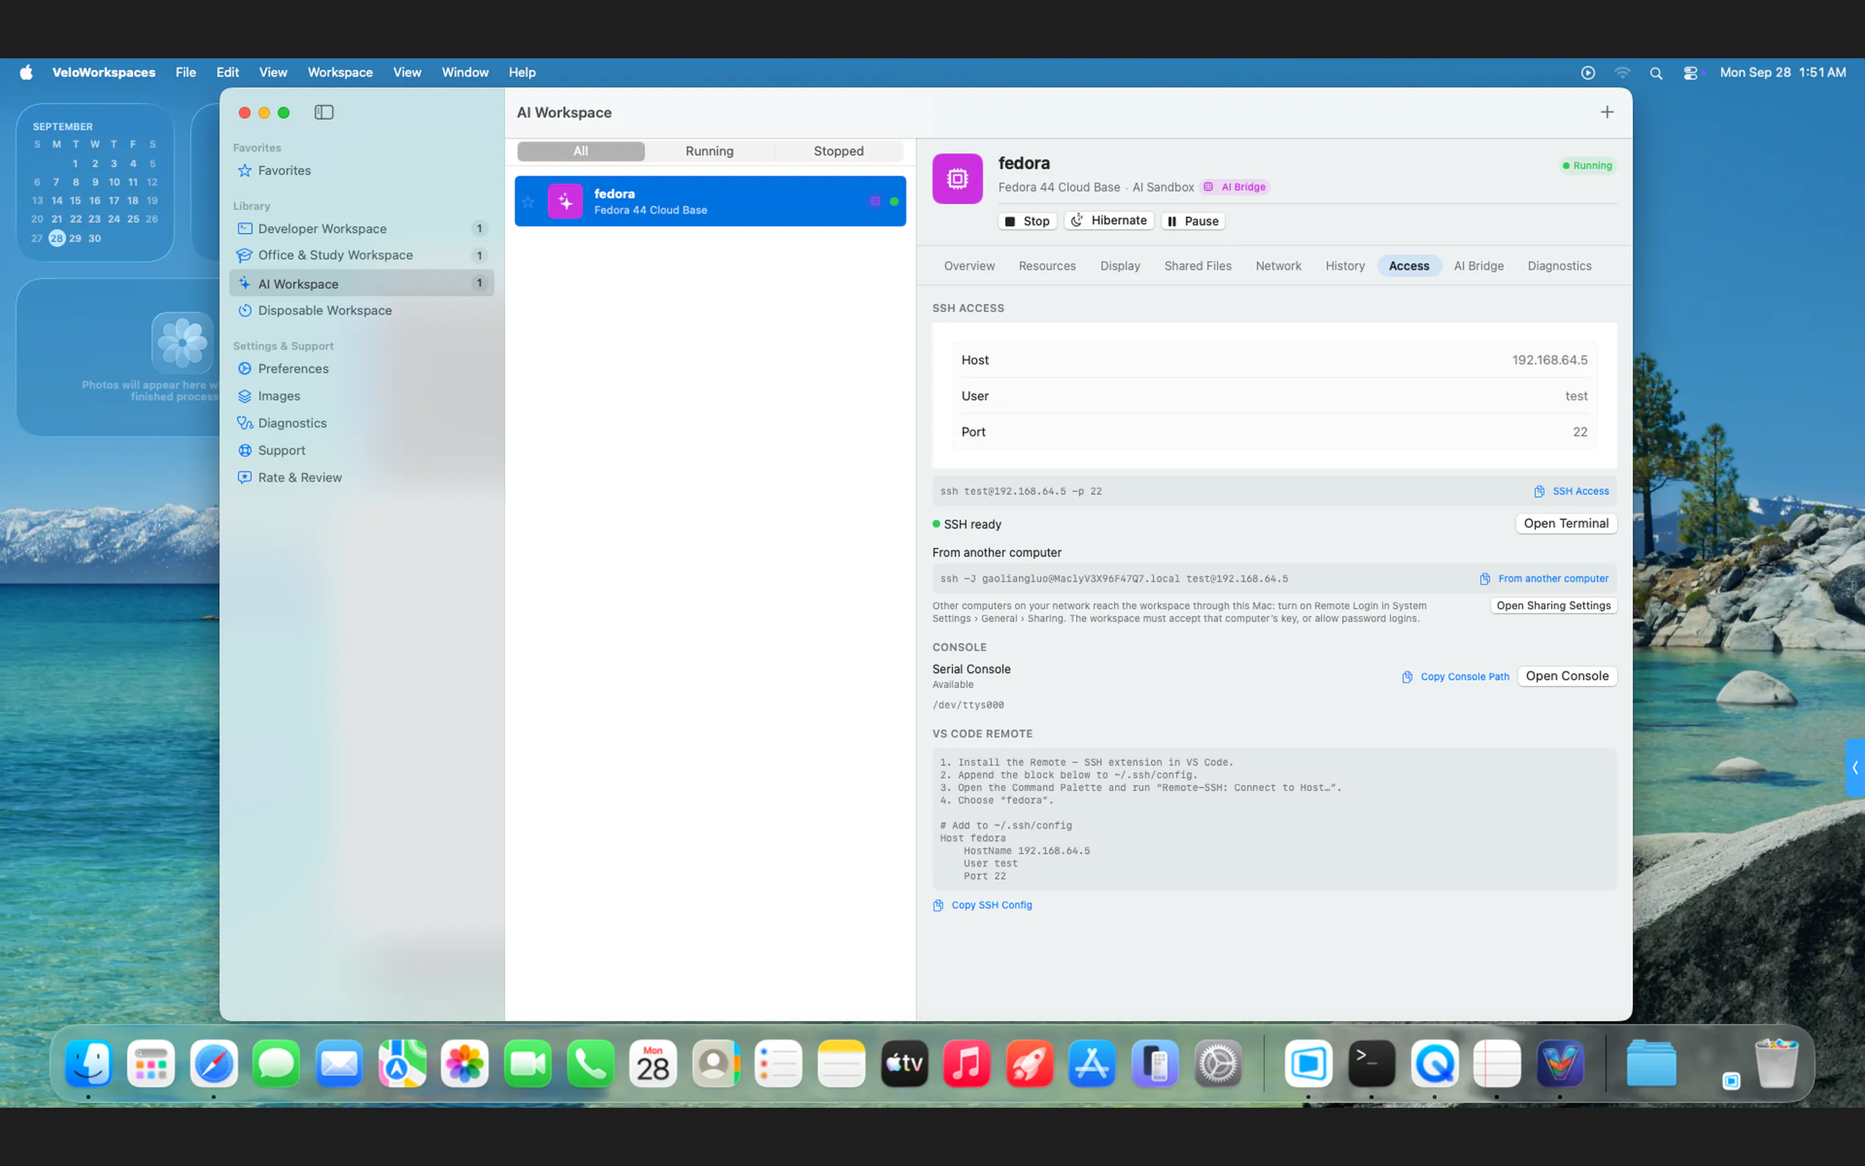This screenshot has height=1166, width=1865.
Task: Pause the fedora workspace
Action: point(1193,222)
